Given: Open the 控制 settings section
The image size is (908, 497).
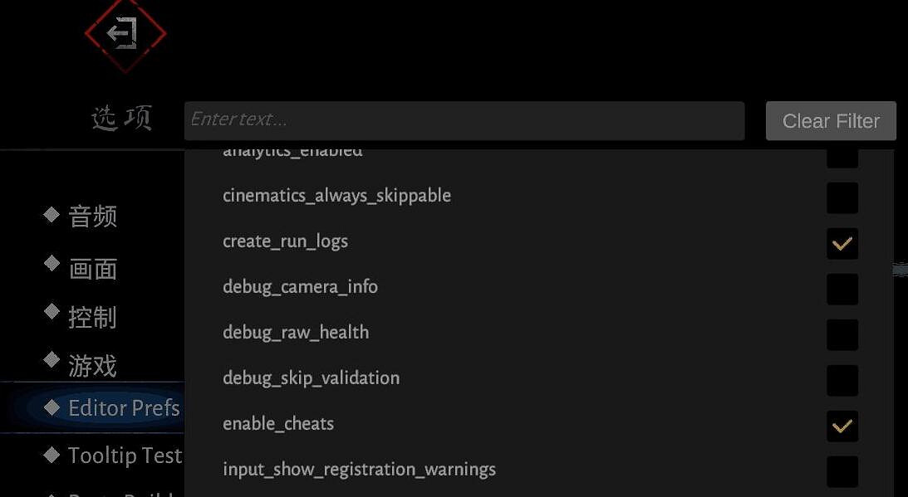Looking at the screenshot, I should click(92, 317).
